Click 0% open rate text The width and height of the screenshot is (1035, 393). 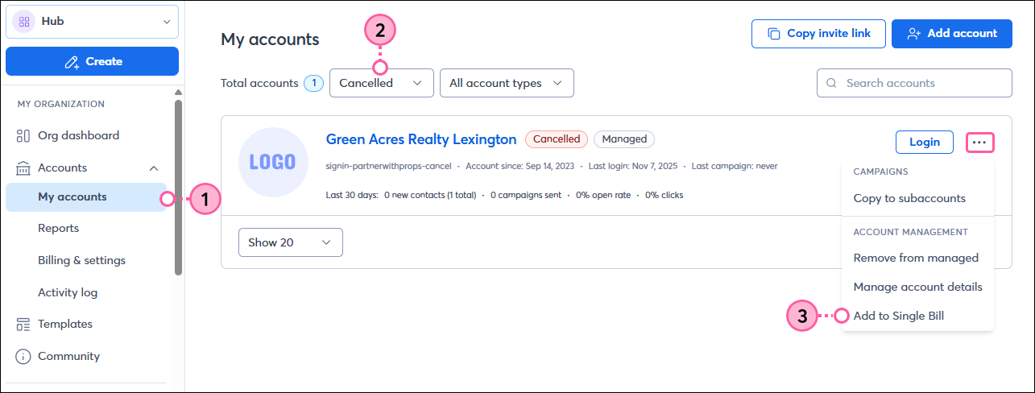[603, 195]
